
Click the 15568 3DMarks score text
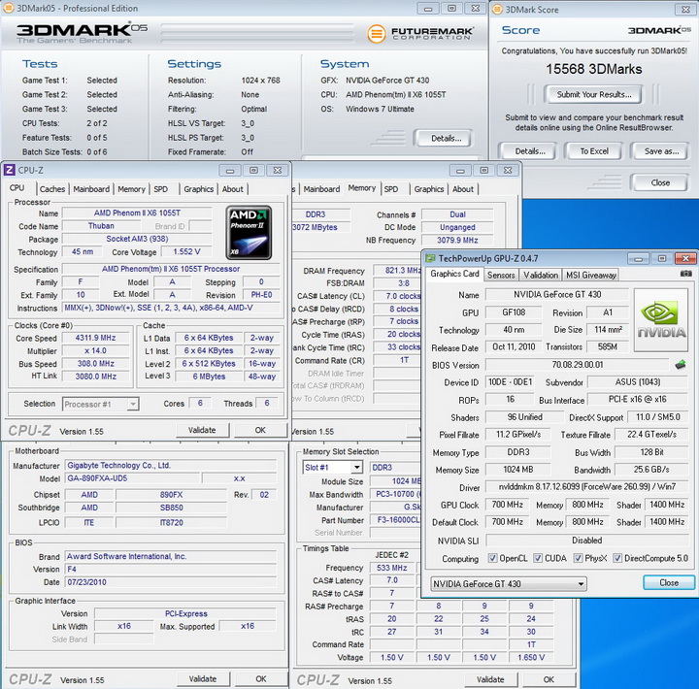[594, 69]
